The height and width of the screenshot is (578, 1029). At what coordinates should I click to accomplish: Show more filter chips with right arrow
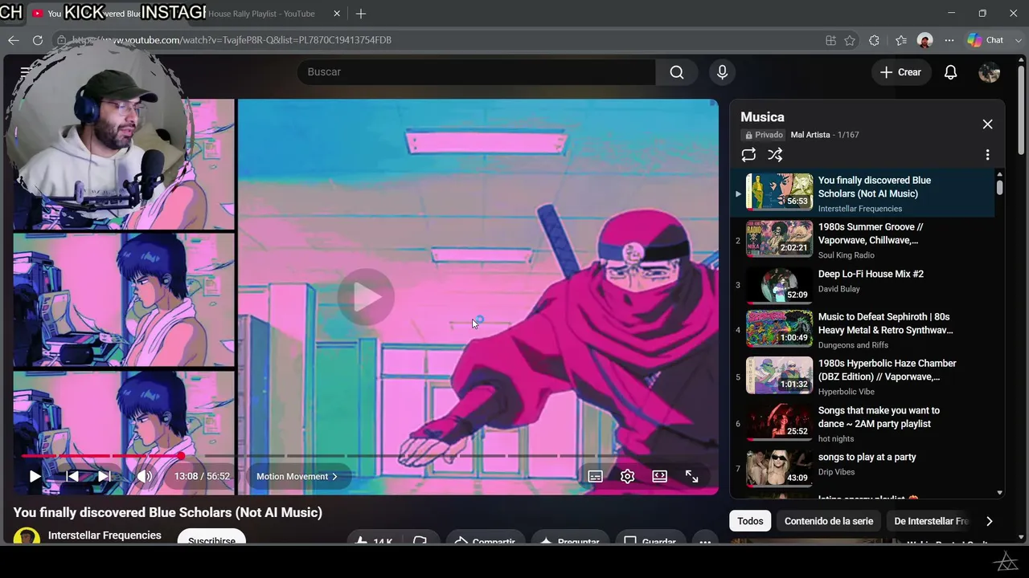pyautogui.click(x=989, y=521)
